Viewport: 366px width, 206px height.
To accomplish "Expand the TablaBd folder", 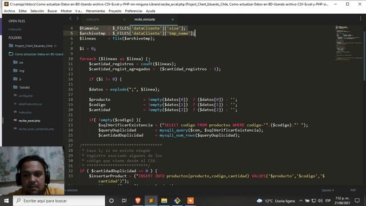I will 24,88.
